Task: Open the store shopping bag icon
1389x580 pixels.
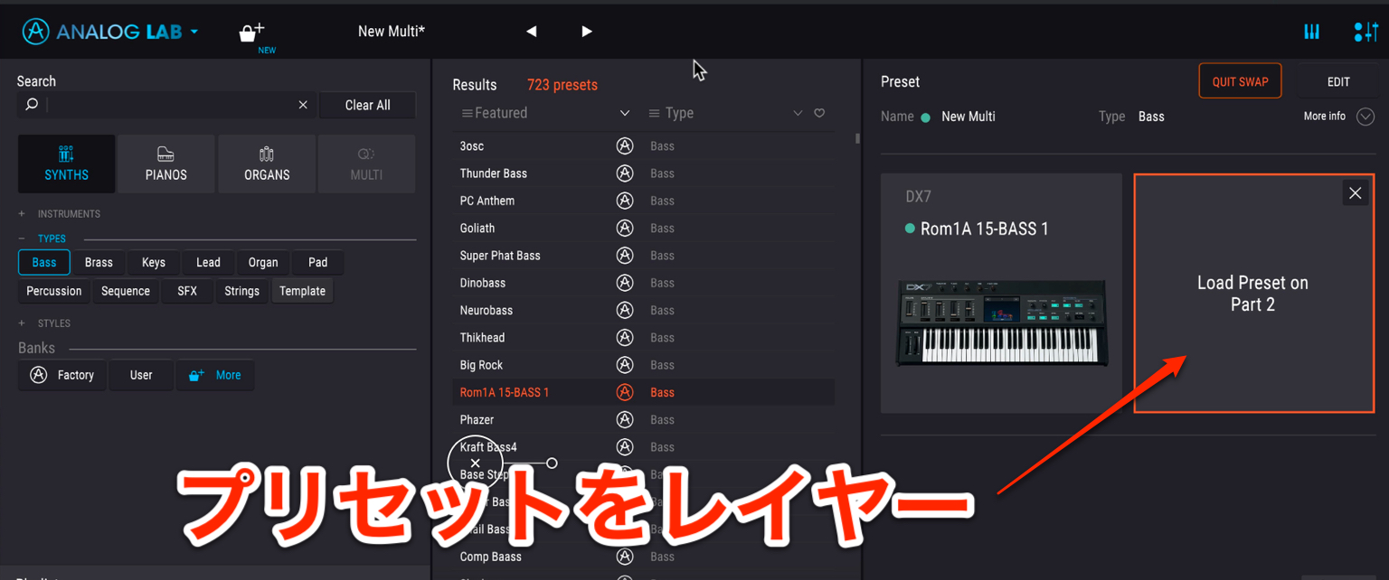Action: 251,33
